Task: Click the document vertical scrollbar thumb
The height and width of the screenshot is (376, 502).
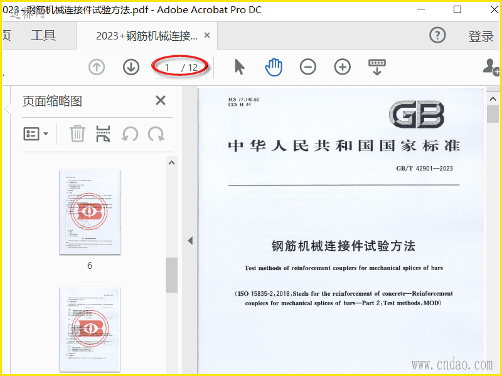Action: coord(493,114)
